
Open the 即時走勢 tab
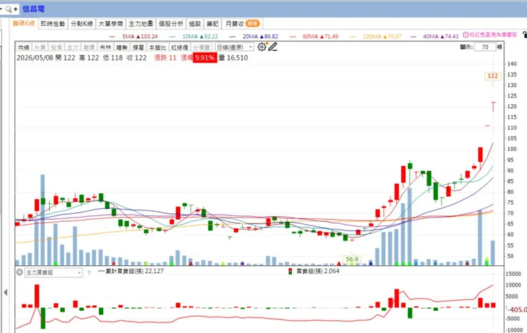53,24
